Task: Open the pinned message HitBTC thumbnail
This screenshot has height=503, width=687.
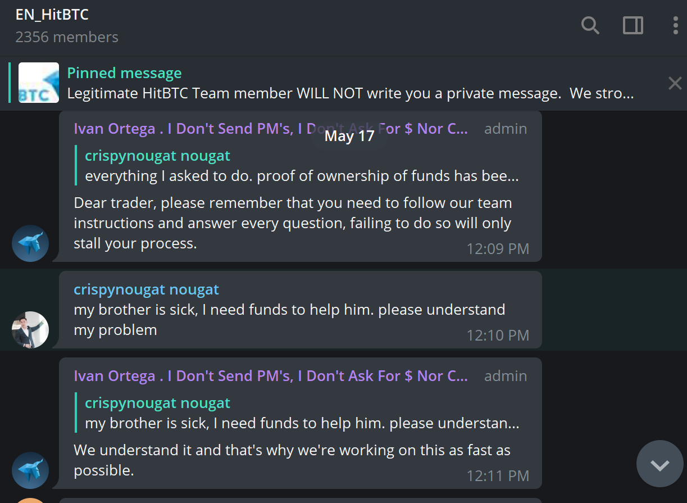Action: pyautogui.click(x=39, y=83)
